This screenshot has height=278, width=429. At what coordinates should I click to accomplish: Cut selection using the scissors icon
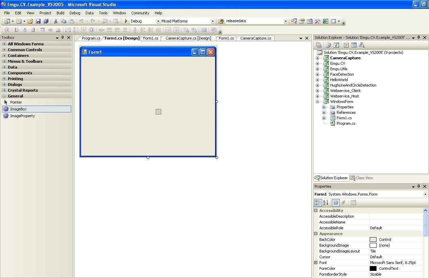(56, 21)
